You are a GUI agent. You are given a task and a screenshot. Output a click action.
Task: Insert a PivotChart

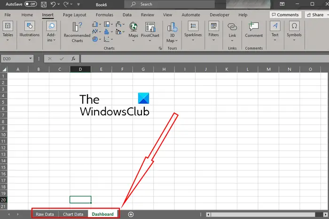[x=150, y=31]
